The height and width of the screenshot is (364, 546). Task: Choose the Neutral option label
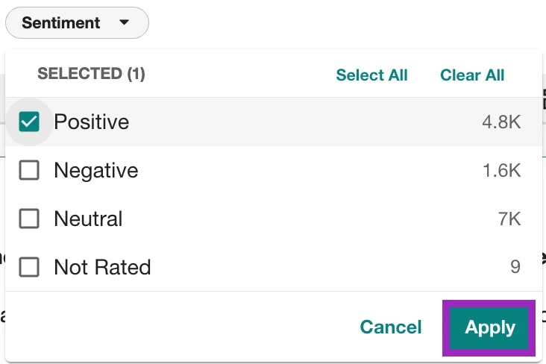point(88,219)
